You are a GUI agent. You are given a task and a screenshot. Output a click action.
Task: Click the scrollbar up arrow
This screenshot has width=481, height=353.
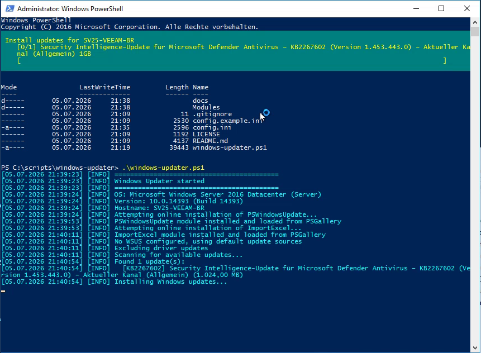[x=475, y=22]
